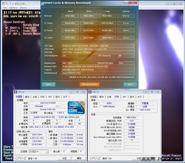185x163 pixels.
Task: Click memory type DDR3 in CPU-Z
Action: tap(109, 103)
